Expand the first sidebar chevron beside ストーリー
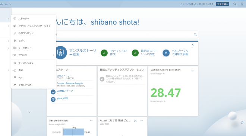246x136 pixels. (x=8, y=19)
